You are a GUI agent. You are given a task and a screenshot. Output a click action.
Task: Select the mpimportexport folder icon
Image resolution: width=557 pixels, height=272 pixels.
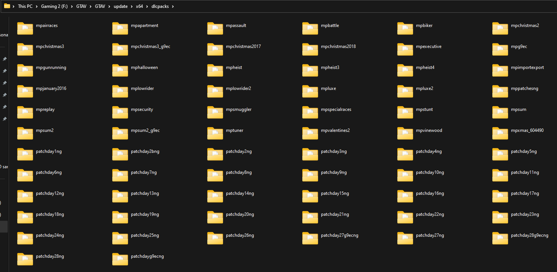click(x=500, y=70)
